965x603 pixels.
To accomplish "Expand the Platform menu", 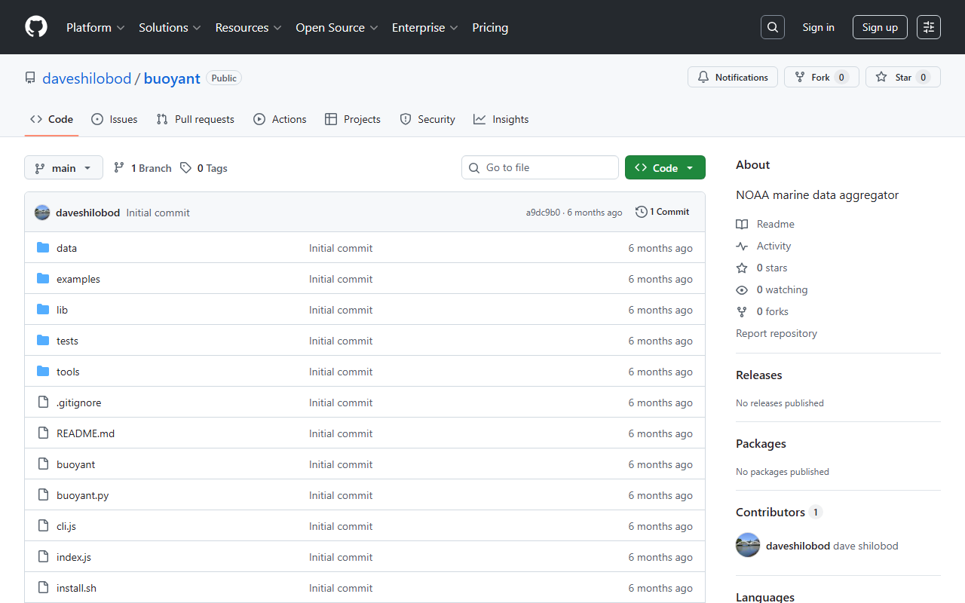I will click(96, 27).
